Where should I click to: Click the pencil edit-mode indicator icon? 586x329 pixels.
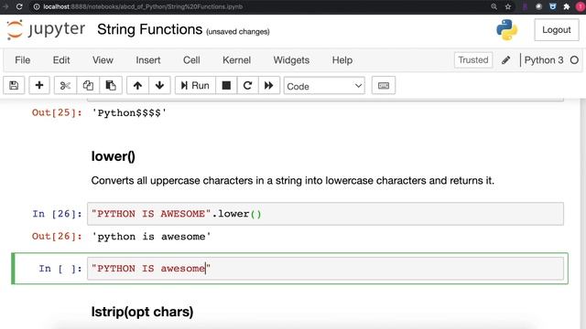(x=506, y=60)
